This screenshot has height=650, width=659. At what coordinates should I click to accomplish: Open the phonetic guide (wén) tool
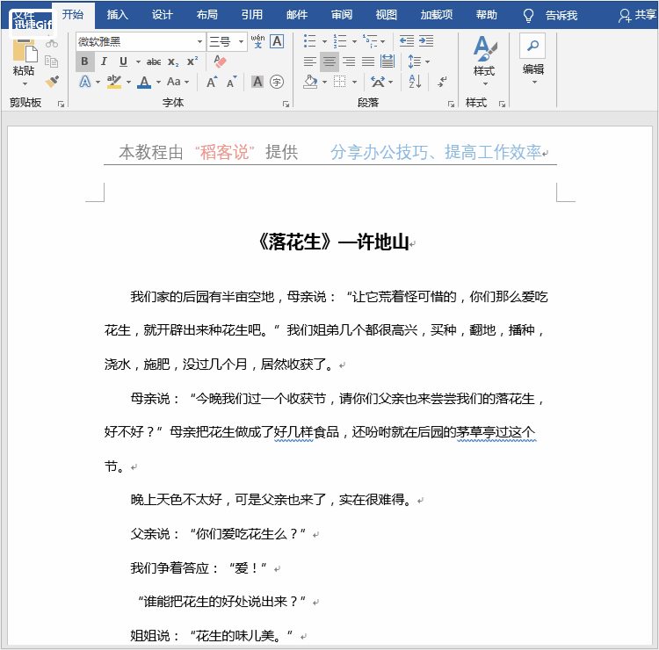coord(257,41)
